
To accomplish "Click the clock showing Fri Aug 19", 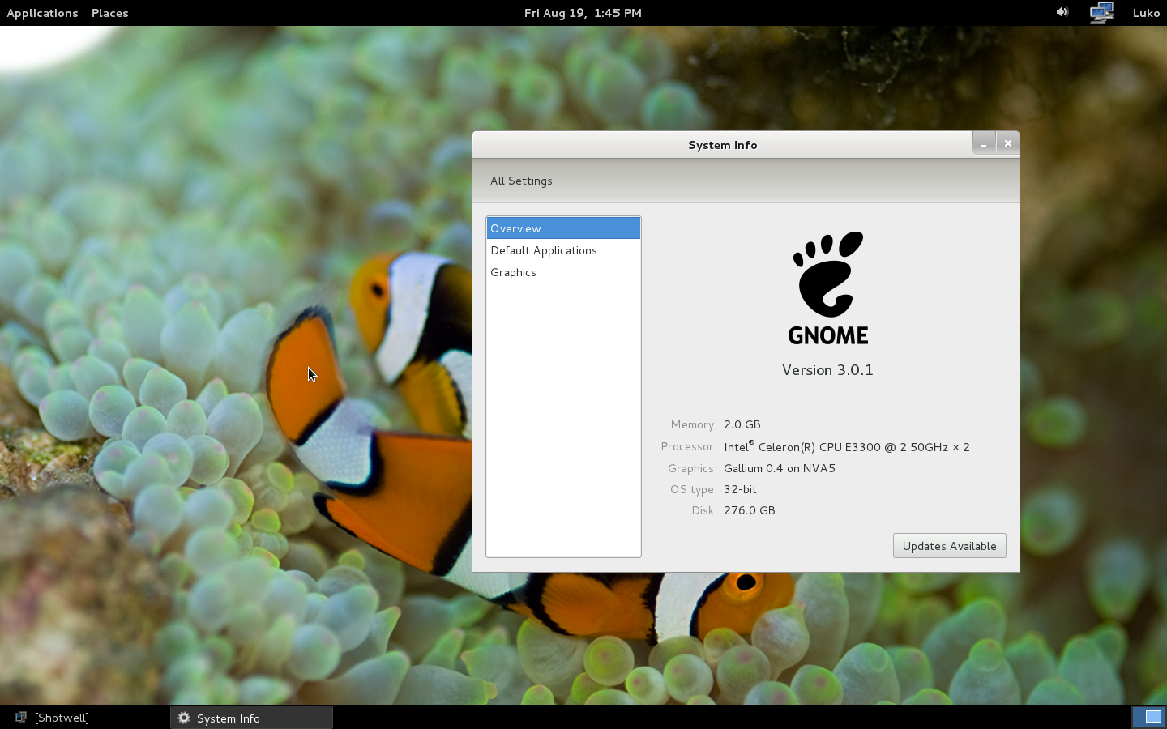I will click(x=583, y=13).
